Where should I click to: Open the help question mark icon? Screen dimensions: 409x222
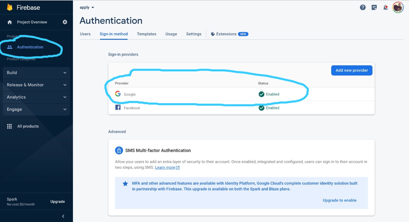click(x=363, y=7)
